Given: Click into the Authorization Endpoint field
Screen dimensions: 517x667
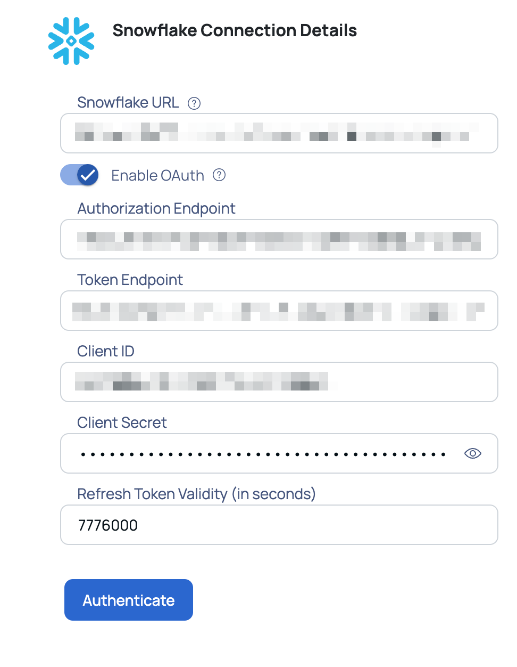Looking at the screenshot, I should point(279,239).
